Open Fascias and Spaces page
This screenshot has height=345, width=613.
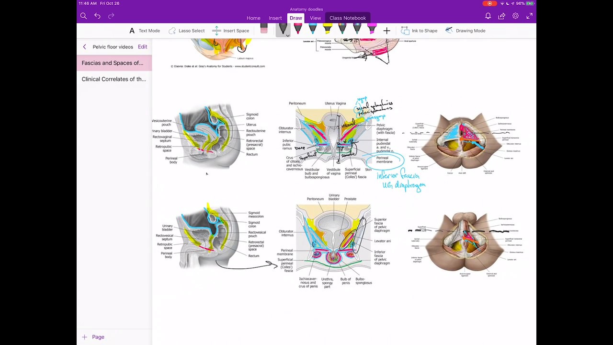pos(114,63)
